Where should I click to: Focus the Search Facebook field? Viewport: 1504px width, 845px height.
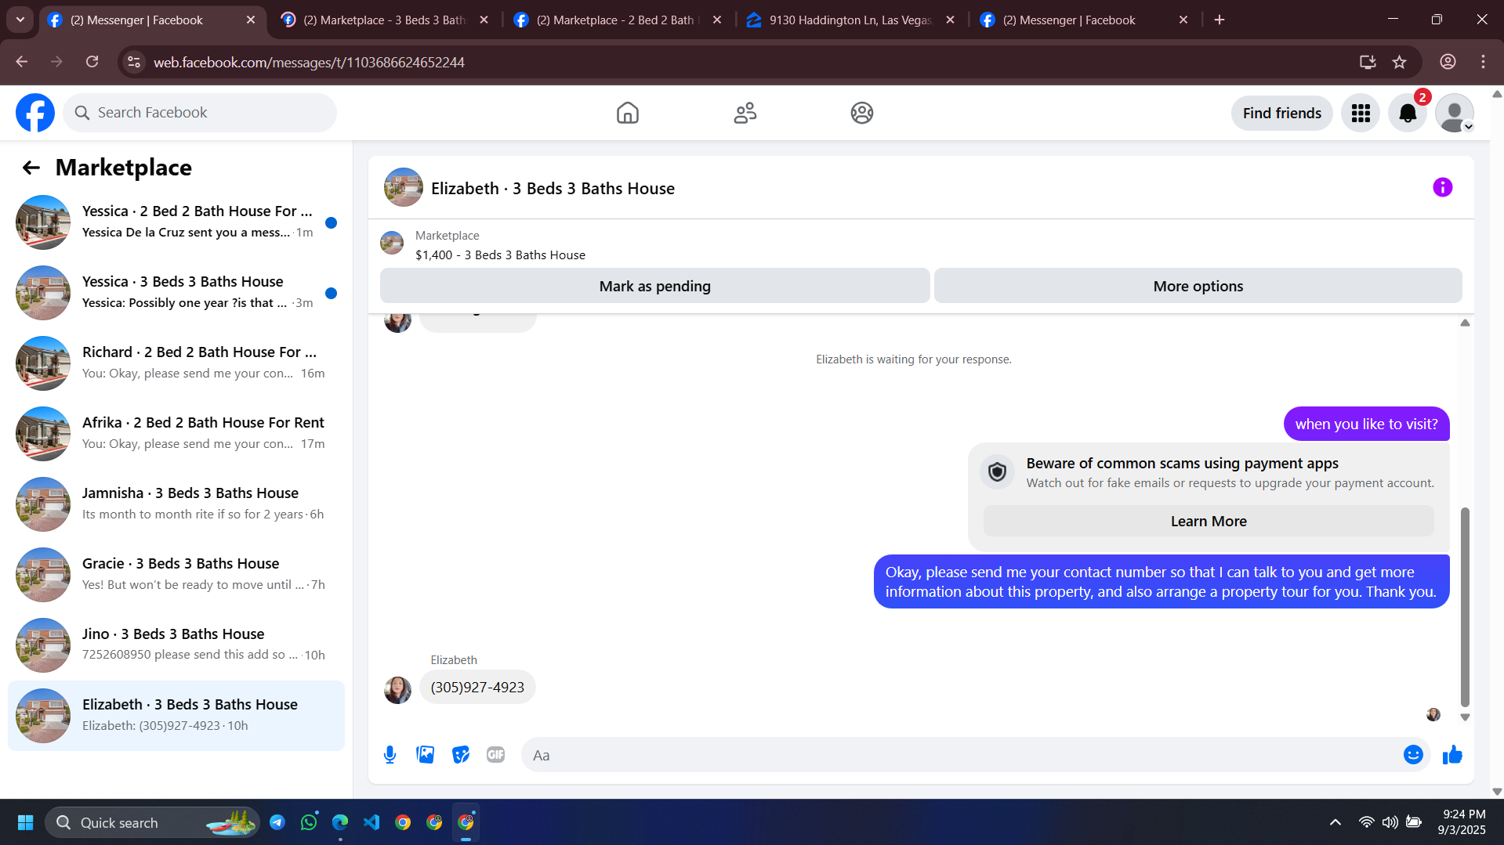pyautogui.click(x=200, y=113)
